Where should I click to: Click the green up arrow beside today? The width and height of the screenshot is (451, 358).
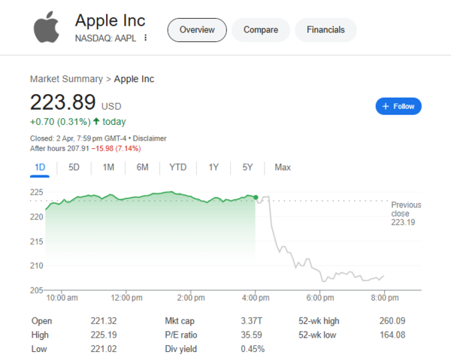point(96,122)
